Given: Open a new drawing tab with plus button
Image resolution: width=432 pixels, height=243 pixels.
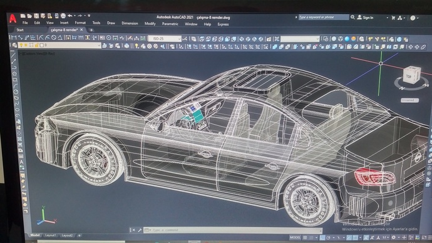Looking at the screenshot, I should tap(91, 30).
